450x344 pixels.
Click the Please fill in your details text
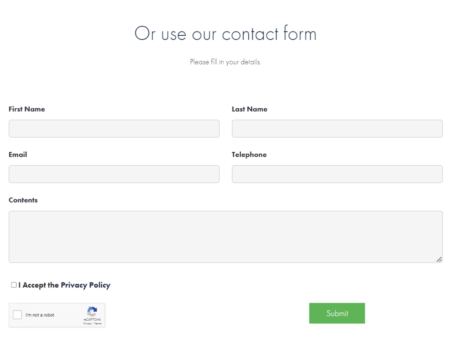[225, 62]
